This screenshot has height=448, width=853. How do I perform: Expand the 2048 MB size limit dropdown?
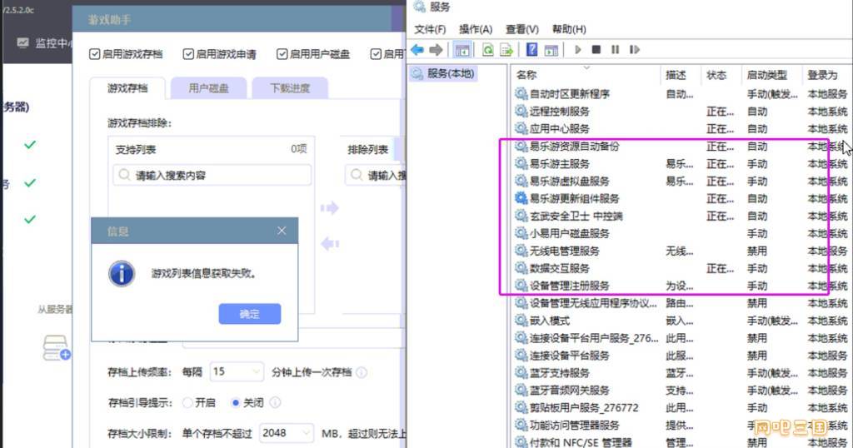pos(287,433)
